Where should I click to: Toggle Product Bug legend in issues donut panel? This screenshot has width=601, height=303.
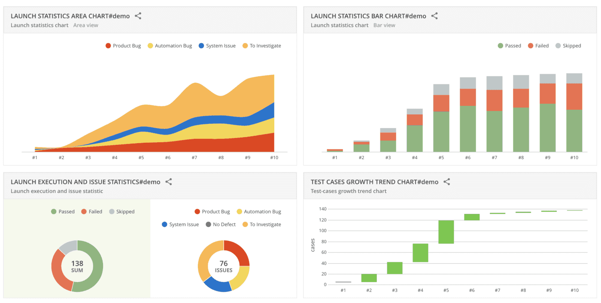[212, 212]
